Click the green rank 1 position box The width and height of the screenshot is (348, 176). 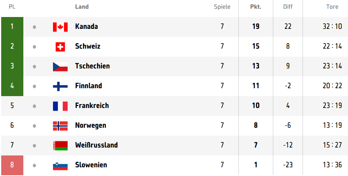coord(12,27)
